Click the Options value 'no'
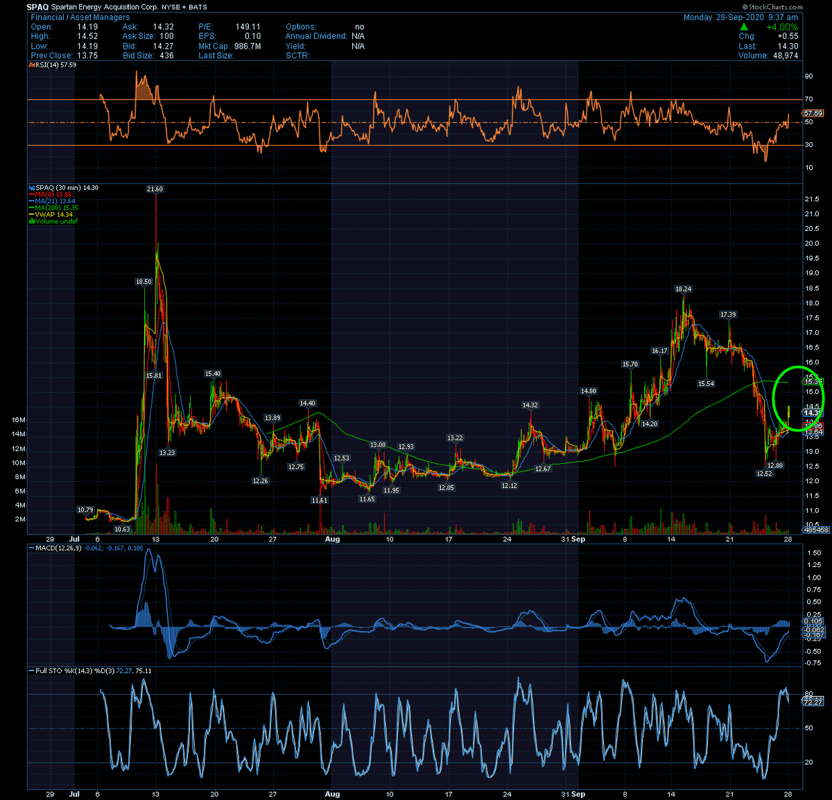Image resolution: width=832 pixels, height=800 pixels. [x=359, y=26]
